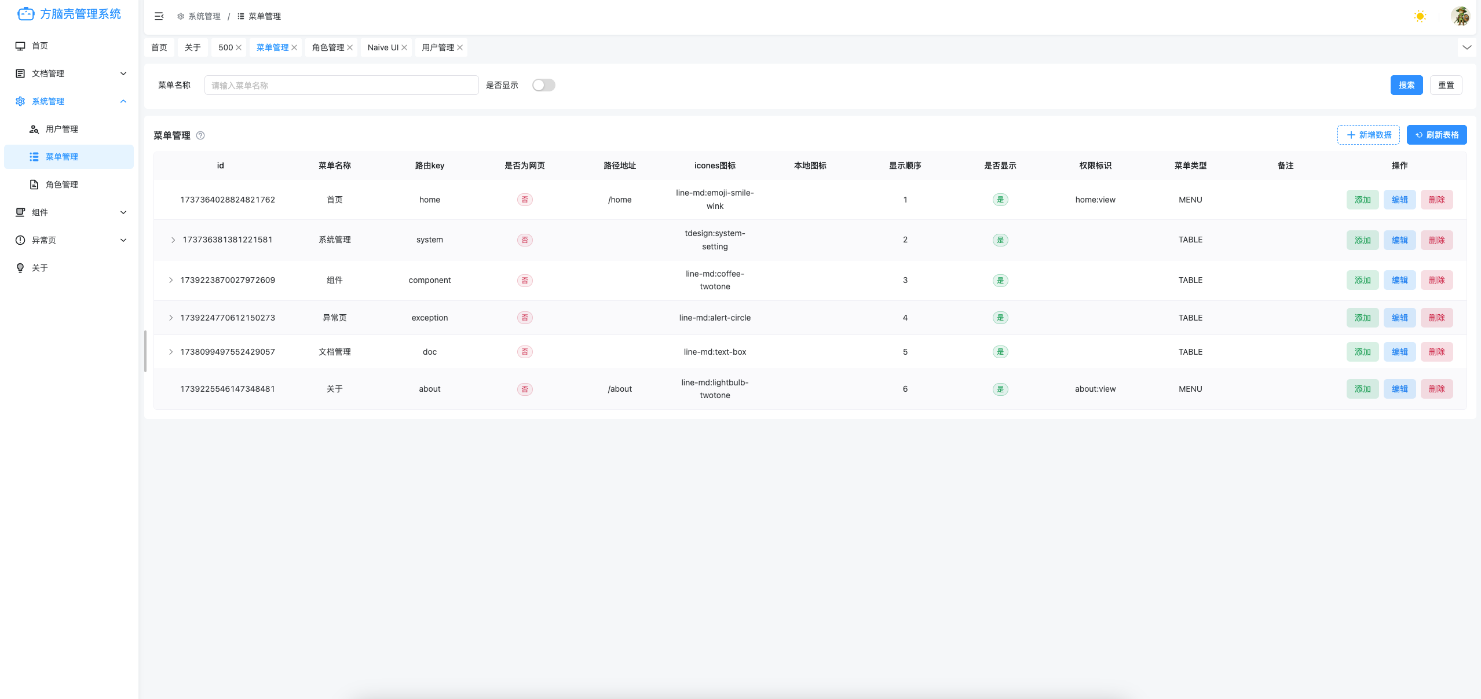Open 用户管理 in the sidebar

[x=62, y=129]
